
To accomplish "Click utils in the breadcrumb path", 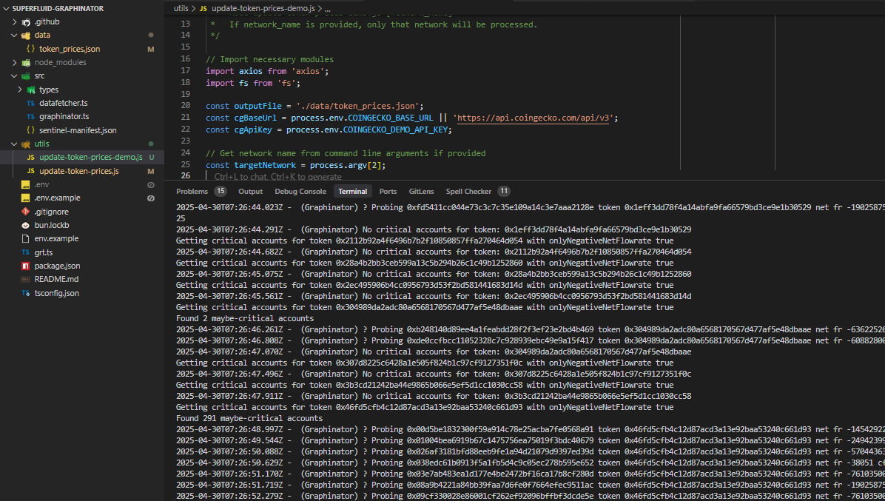I will (181, 8).
